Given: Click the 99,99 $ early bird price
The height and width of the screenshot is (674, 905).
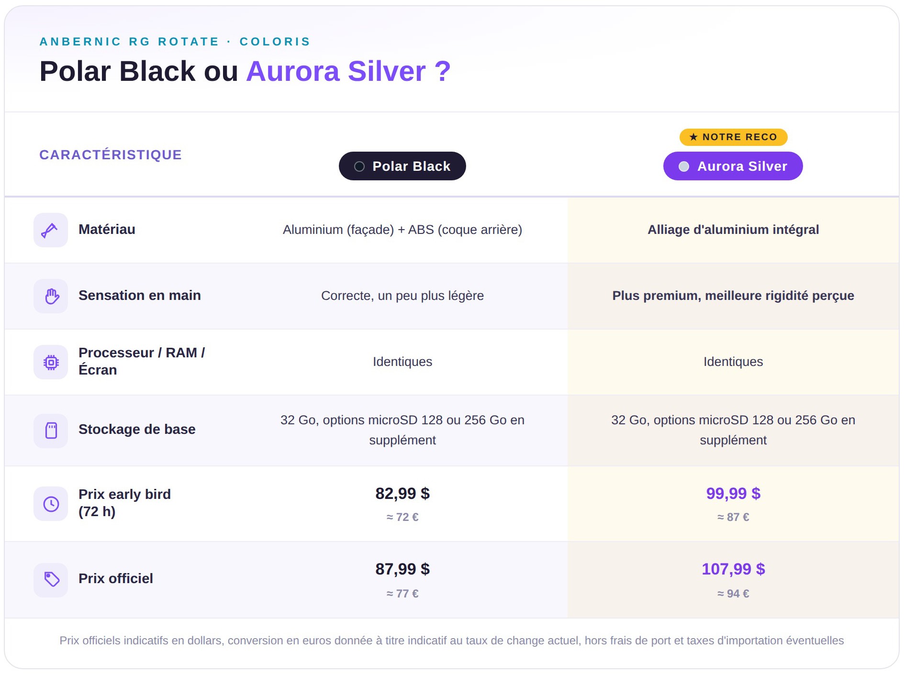Looking at the screenshot, I should click(733, 493).
